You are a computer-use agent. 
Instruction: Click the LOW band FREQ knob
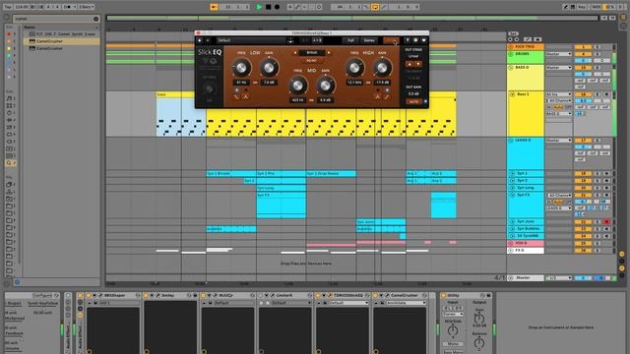point(241,68)
